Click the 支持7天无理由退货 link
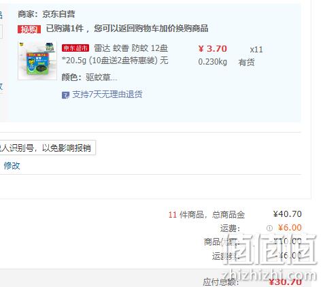Viewport: 323px width, 287px height. [107, 95]
